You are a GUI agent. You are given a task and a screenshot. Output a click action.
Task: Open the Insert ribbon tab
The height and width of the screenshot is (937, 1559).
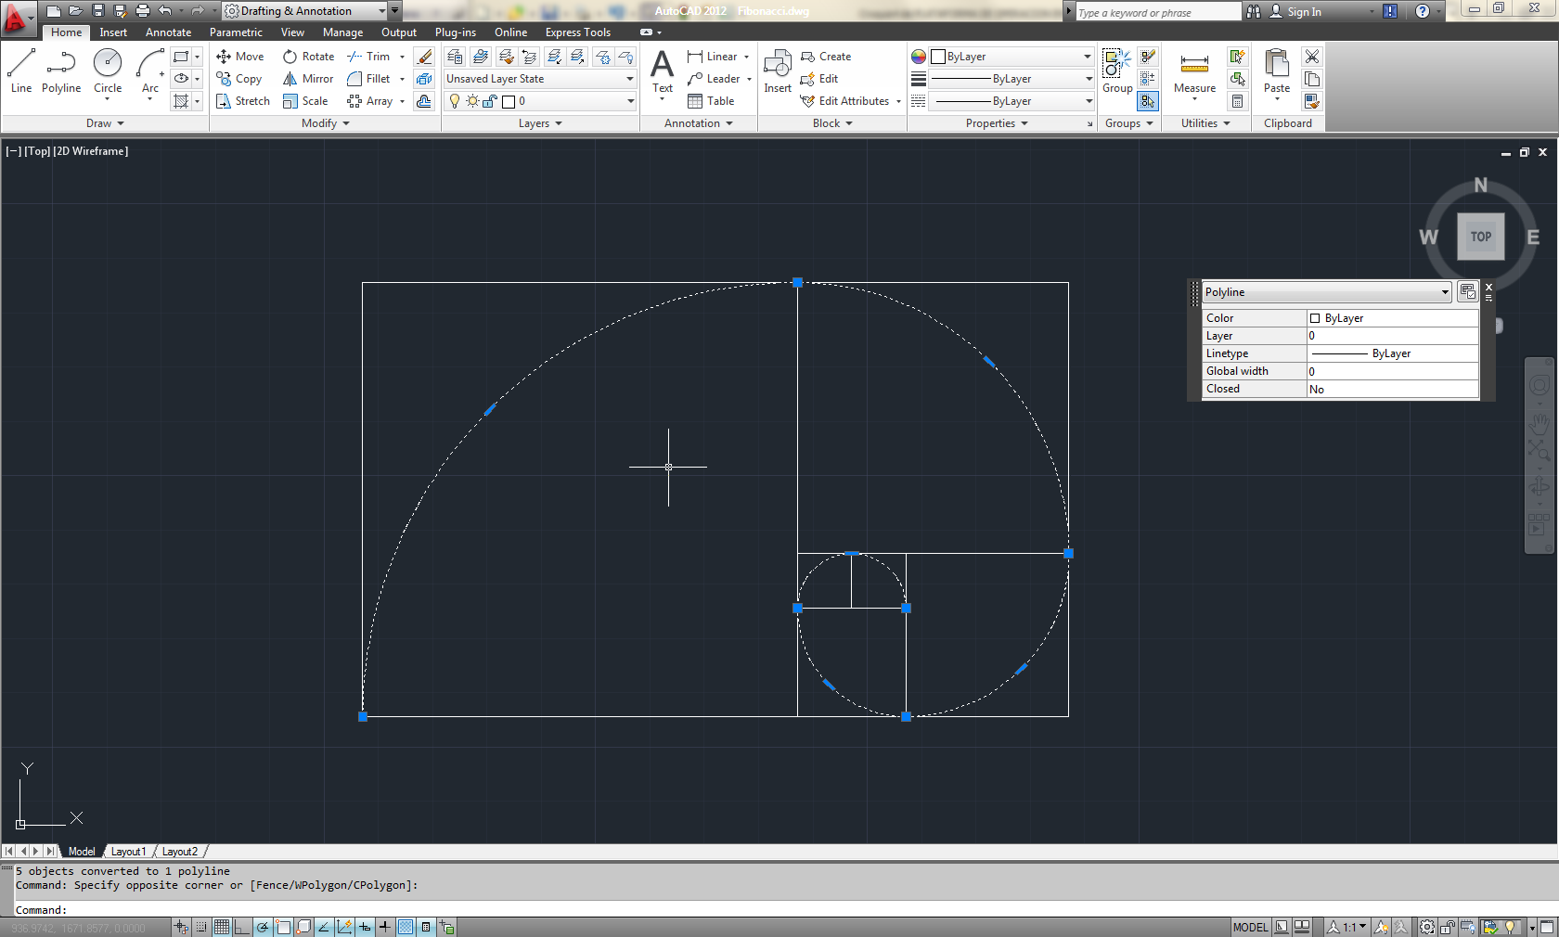113,32
